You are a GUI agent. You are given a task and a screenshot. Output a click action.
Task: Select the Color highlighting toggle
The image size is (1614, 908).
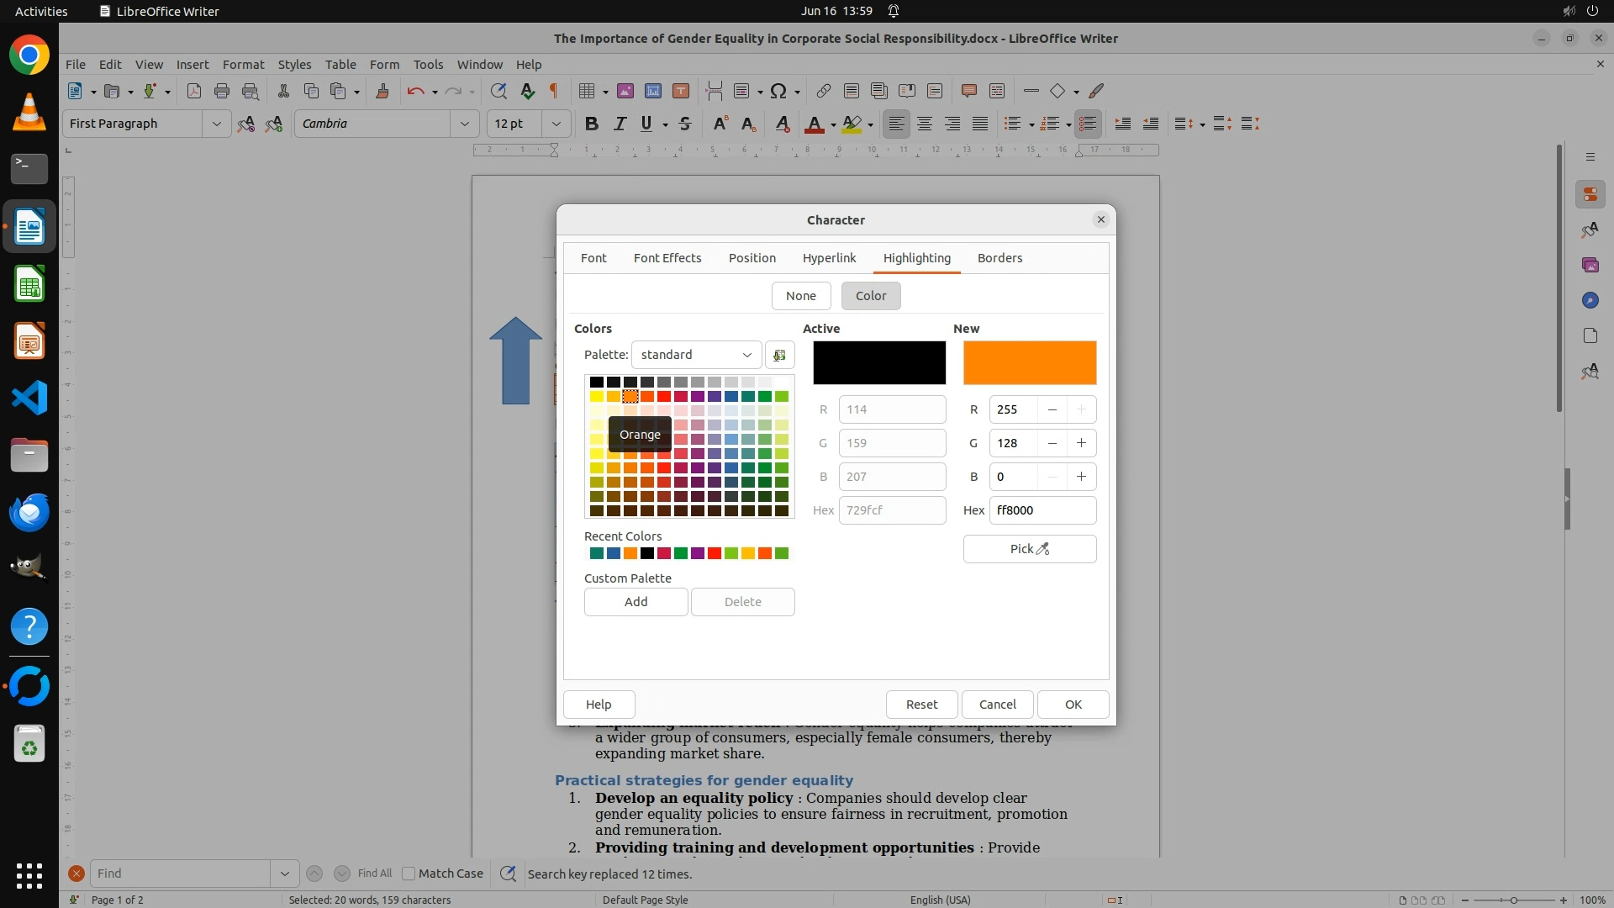click(x=870, y=296)
